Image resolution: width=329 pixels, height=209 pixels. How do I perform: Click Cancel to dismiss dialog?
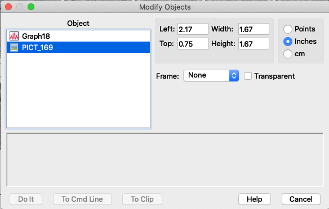(x=301, y=199)
